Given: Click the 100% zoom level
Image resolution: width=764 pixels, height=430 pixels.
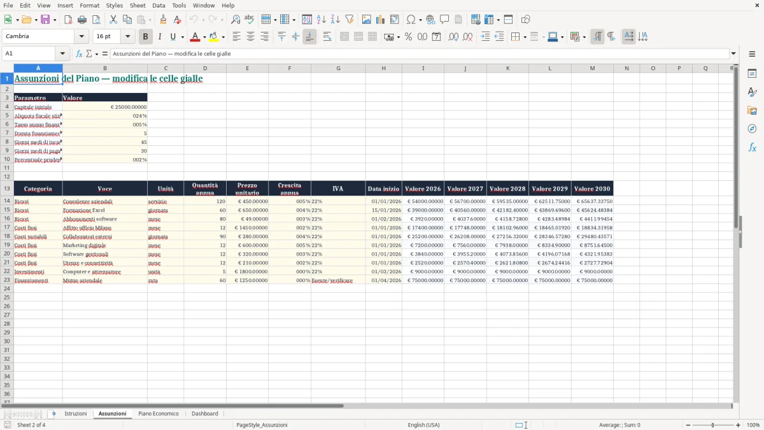Looking at the screenshot, I should coord(753,425).
